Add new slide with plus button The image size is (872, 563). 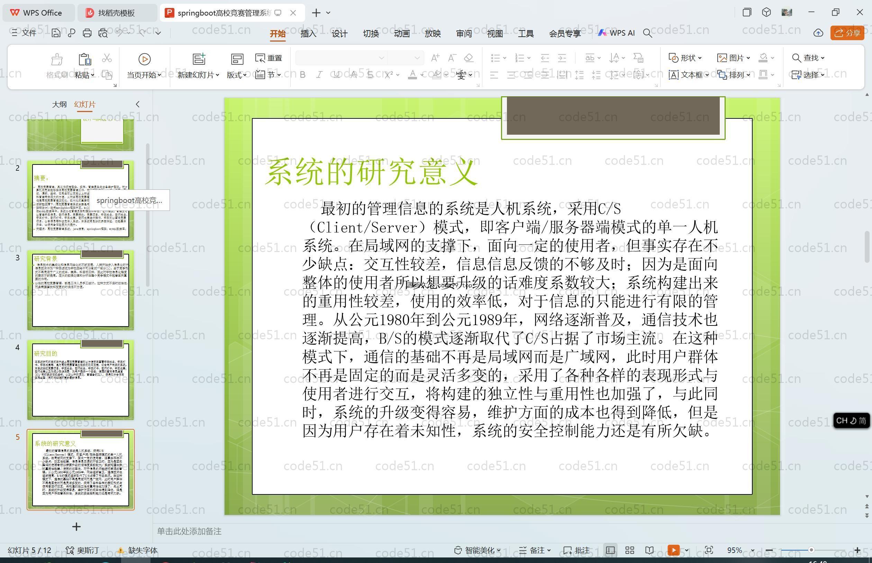pos(76,526)
